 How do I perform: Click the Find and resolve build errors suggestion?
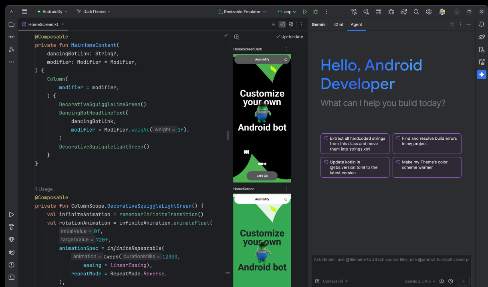point(427,143)
